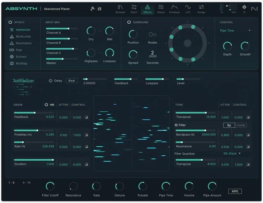Toggle the Grain HD power button
Screen dimensions: 263x203
[46, 104]
